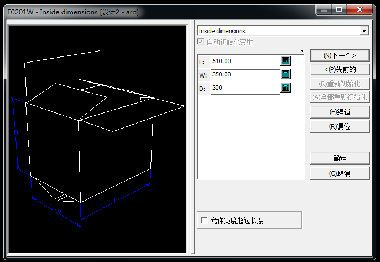Open calculator icon for D value
This screenshot has width=380, height=262.
coord(285,88)
